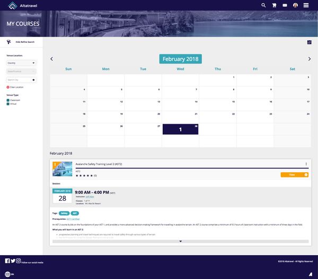The height and width of the screenshot is (279, 318).
Task: Click the bottom-right footer corner logo
Action: (x=311, y=274)
